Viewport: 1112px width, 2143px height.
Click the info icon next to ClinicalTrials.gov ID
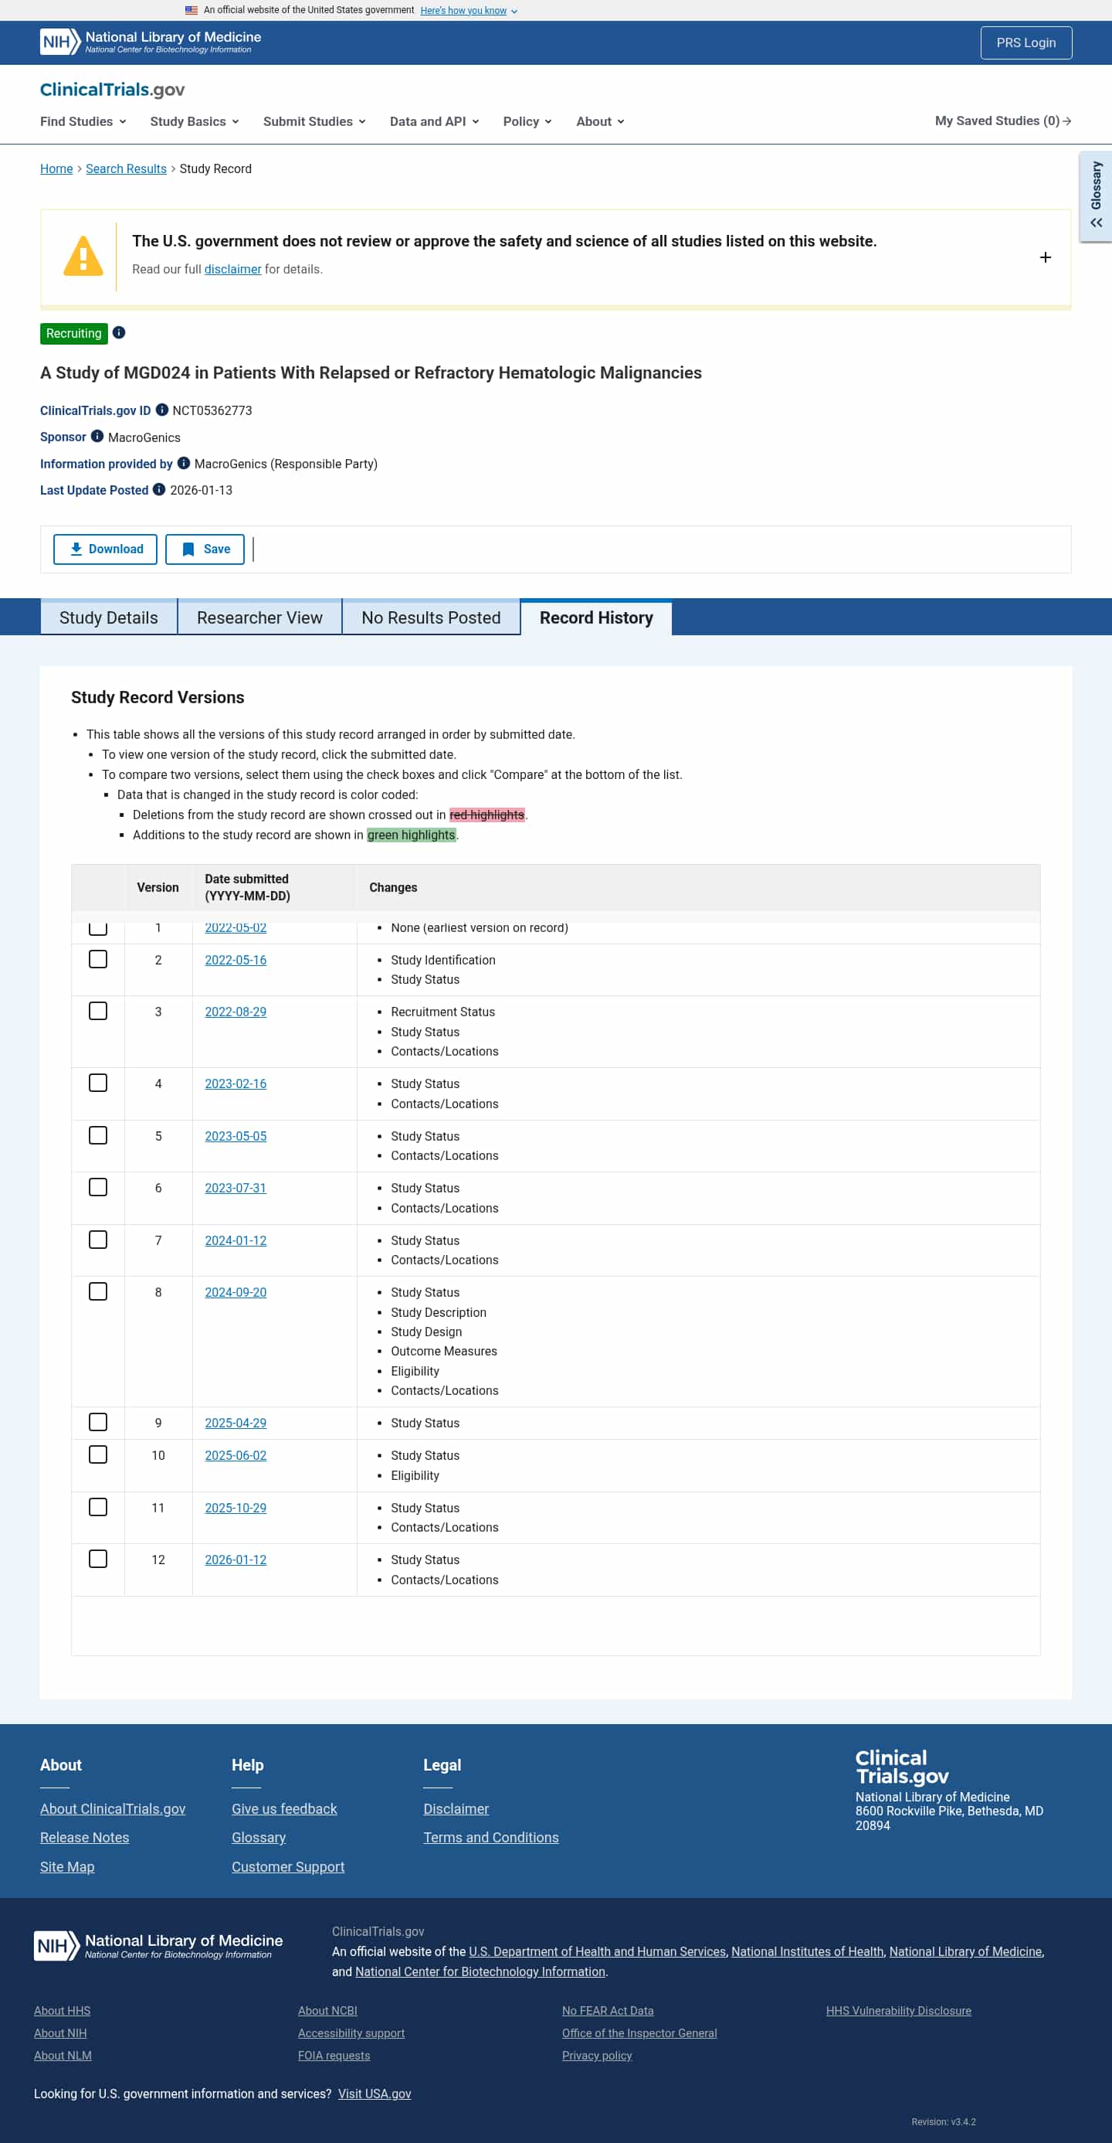[x=162, y=410]
